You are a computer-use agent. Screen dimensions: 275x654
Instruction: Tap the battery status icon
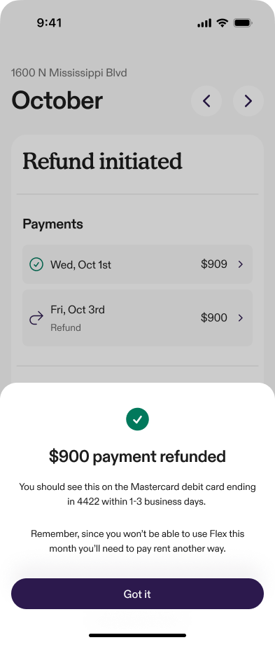(242, 23)
